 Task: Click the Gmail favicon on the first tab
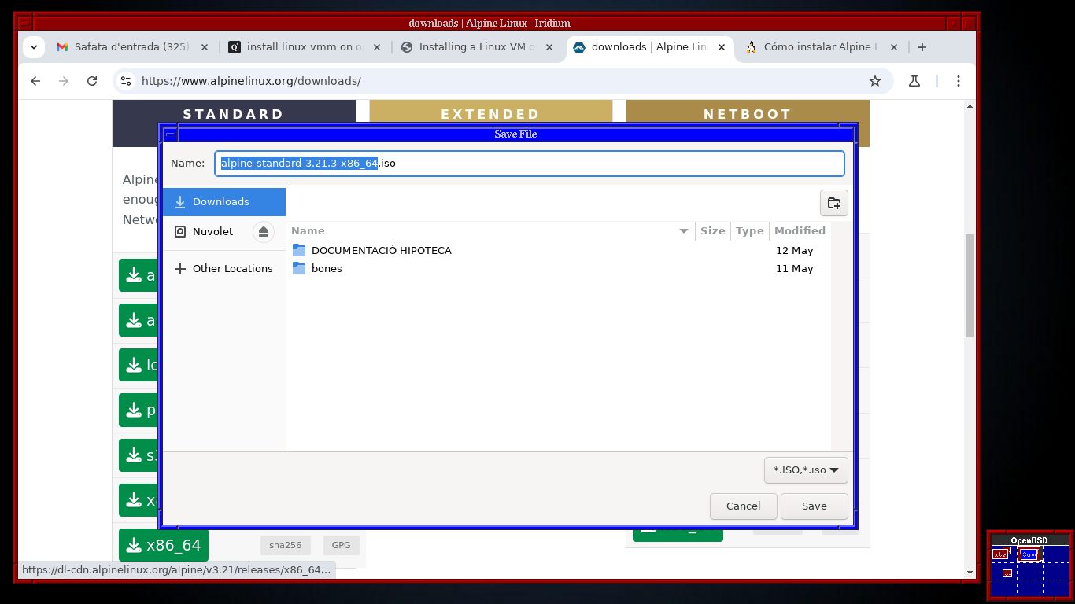pyautogui.click(x=62, y=47)
